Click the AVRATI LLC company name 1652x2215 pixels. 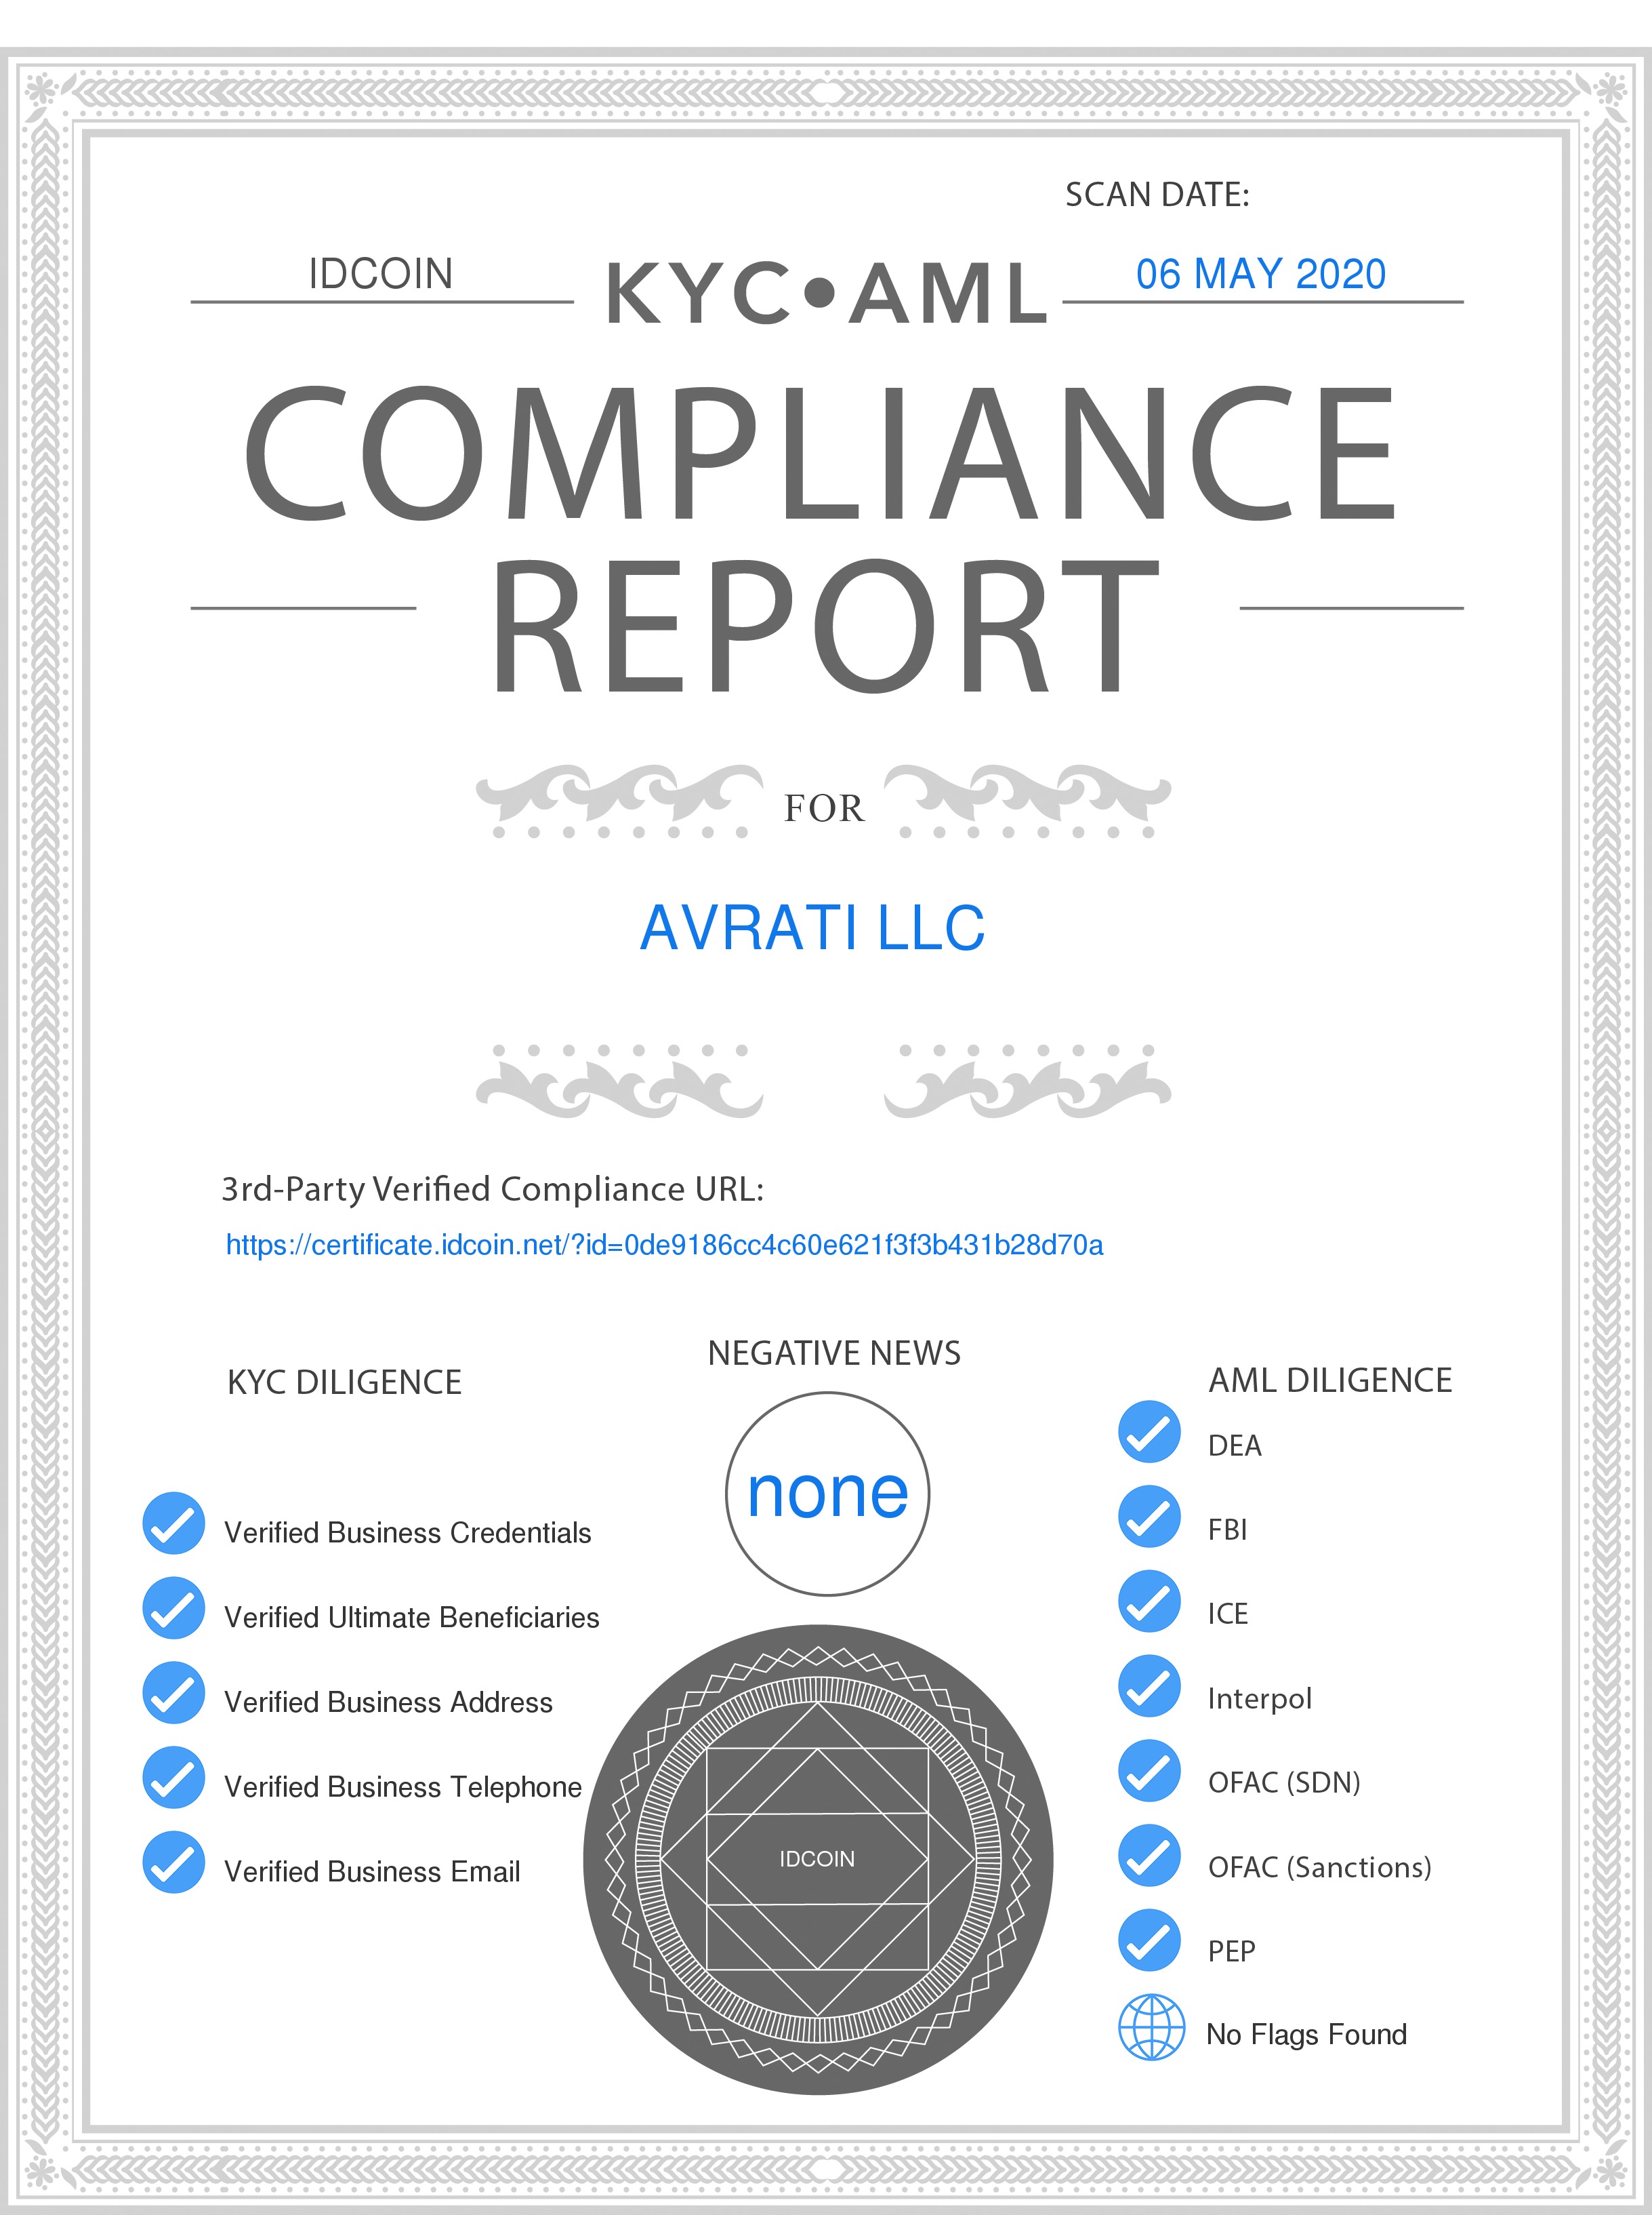pyautogui.click(x=812, y=927)
